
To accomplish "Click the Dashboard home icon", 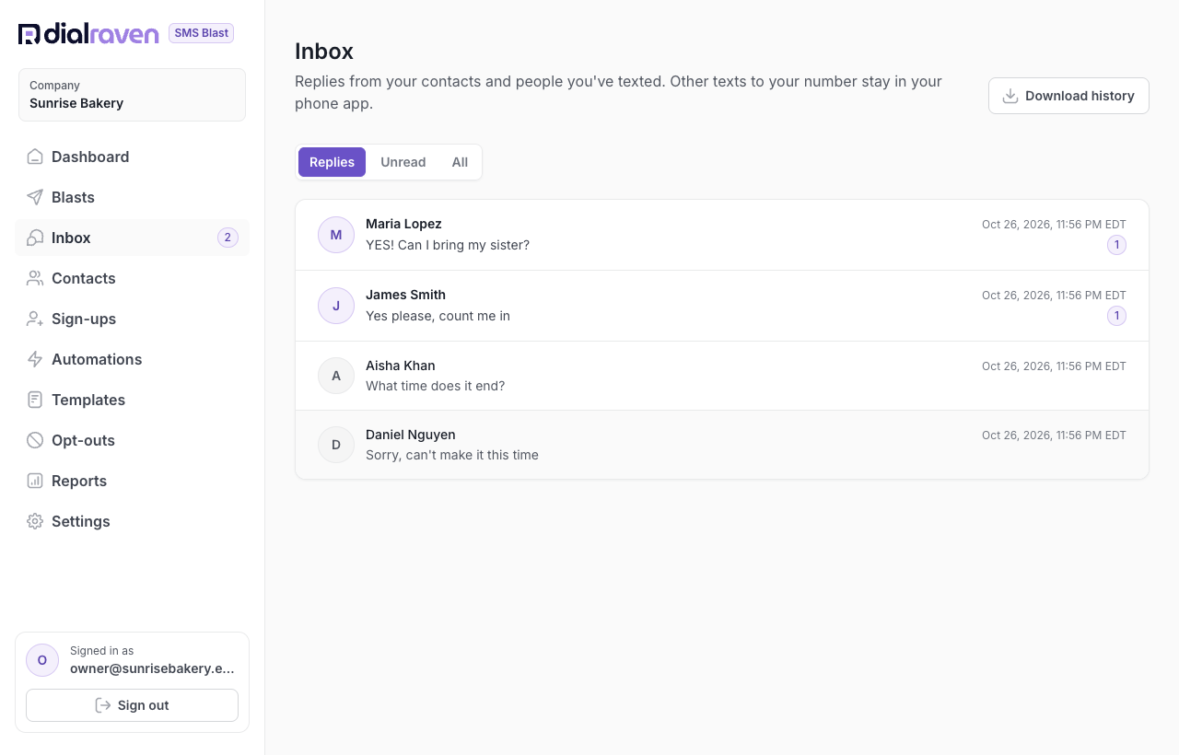I will (x=35, y=157).
